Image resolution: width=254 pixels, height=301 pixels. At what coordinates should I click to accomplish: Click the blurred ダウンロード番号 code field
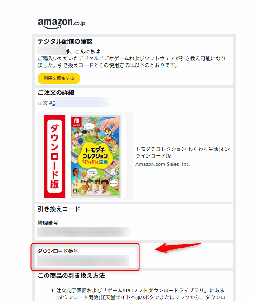83,260
